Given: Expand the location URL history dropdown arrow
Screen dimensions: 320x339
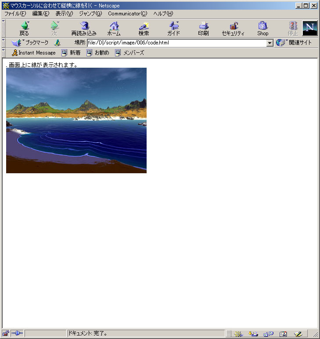Looking at the screenshot, I should coord(270,43).
